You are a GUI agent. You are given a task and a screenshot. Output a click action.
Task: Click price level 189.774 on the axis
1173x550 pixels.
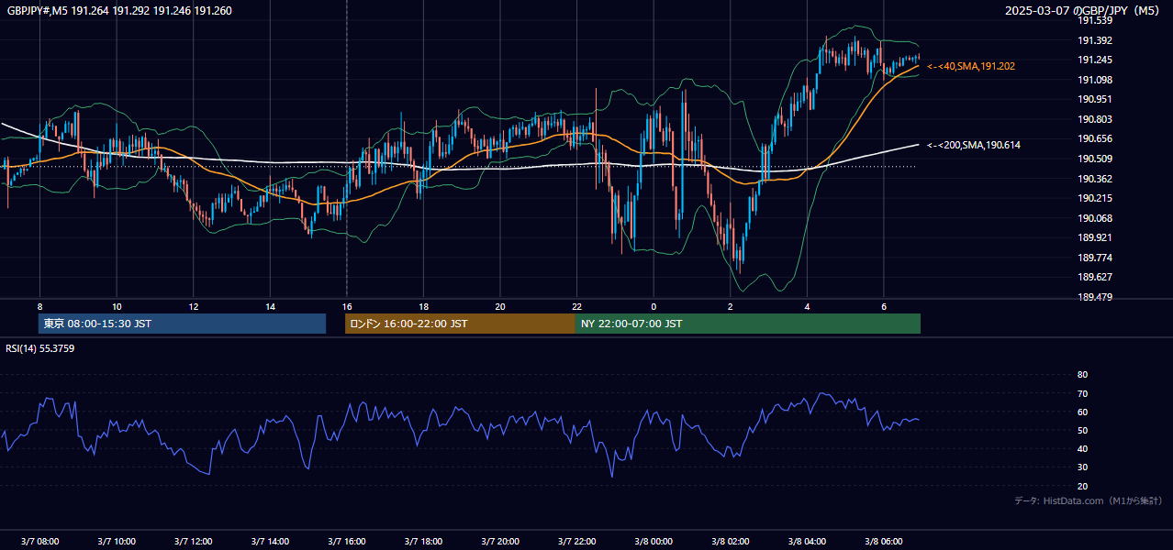[x=1095, y=258]
